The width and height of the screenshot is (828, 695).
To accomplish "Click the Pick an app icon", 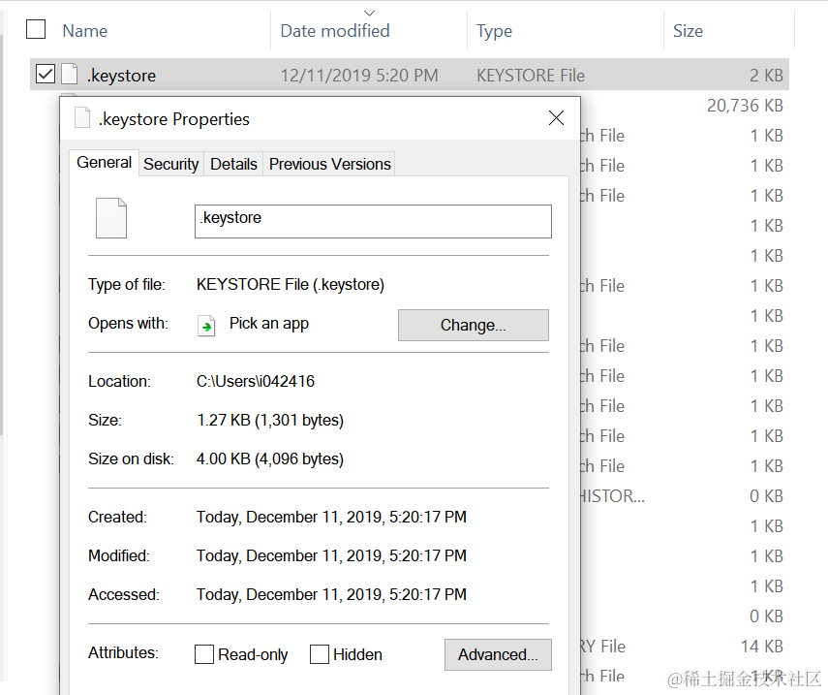I will coord(206,326).
